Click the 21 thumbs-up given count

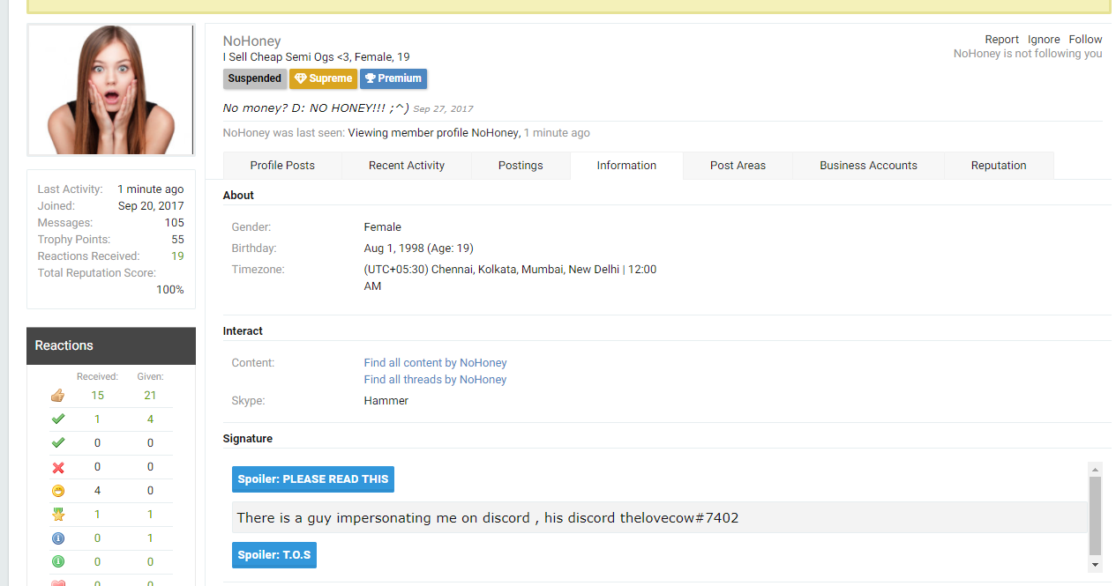pos(150,396)
